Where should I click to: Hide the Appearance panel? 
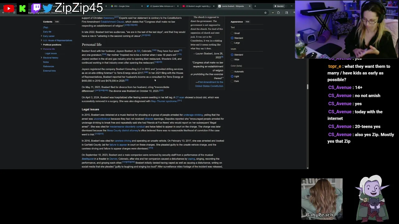[x=247, y=22]
